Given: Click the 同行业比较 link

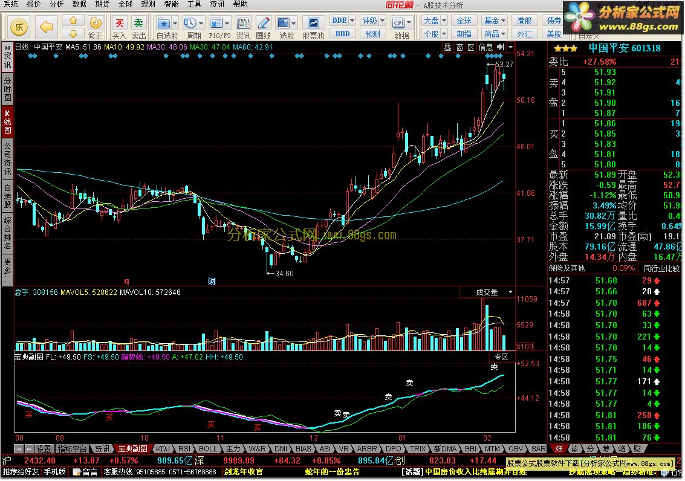Looking at the screenshot, I should [661, 268].
